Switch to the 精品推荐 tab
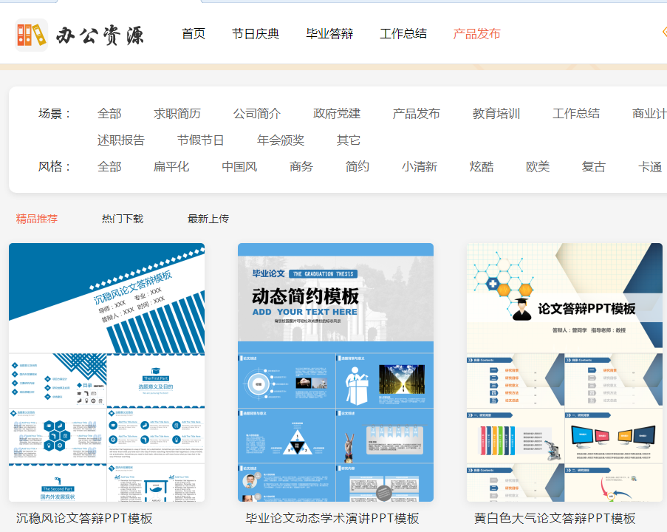 pyautogui.click(x=37, y=219)
